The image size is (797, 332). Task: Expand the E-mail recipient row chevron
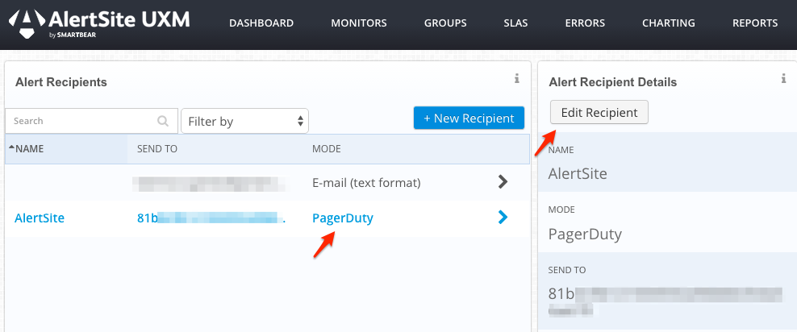point(503,182)
